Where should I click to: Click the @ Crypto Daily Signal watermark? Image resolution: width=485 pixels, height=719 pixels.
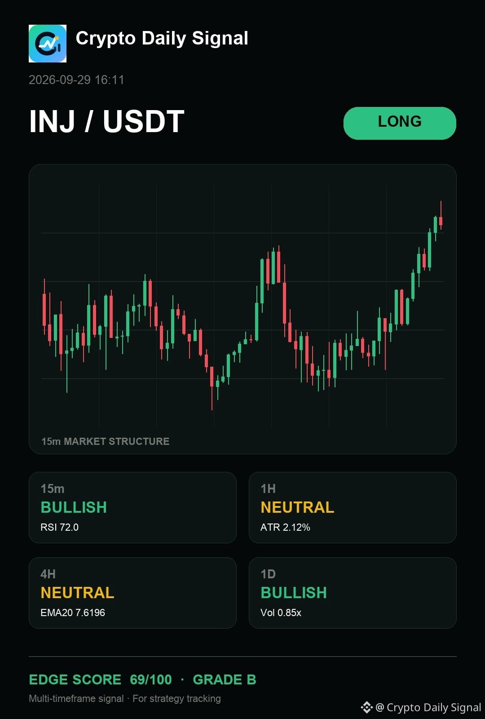pos(428,707)
